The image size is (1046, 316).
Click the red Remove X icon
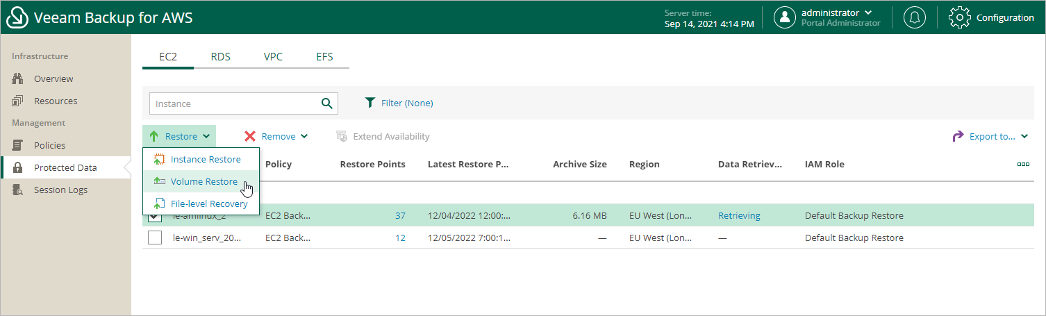point(250,136)
